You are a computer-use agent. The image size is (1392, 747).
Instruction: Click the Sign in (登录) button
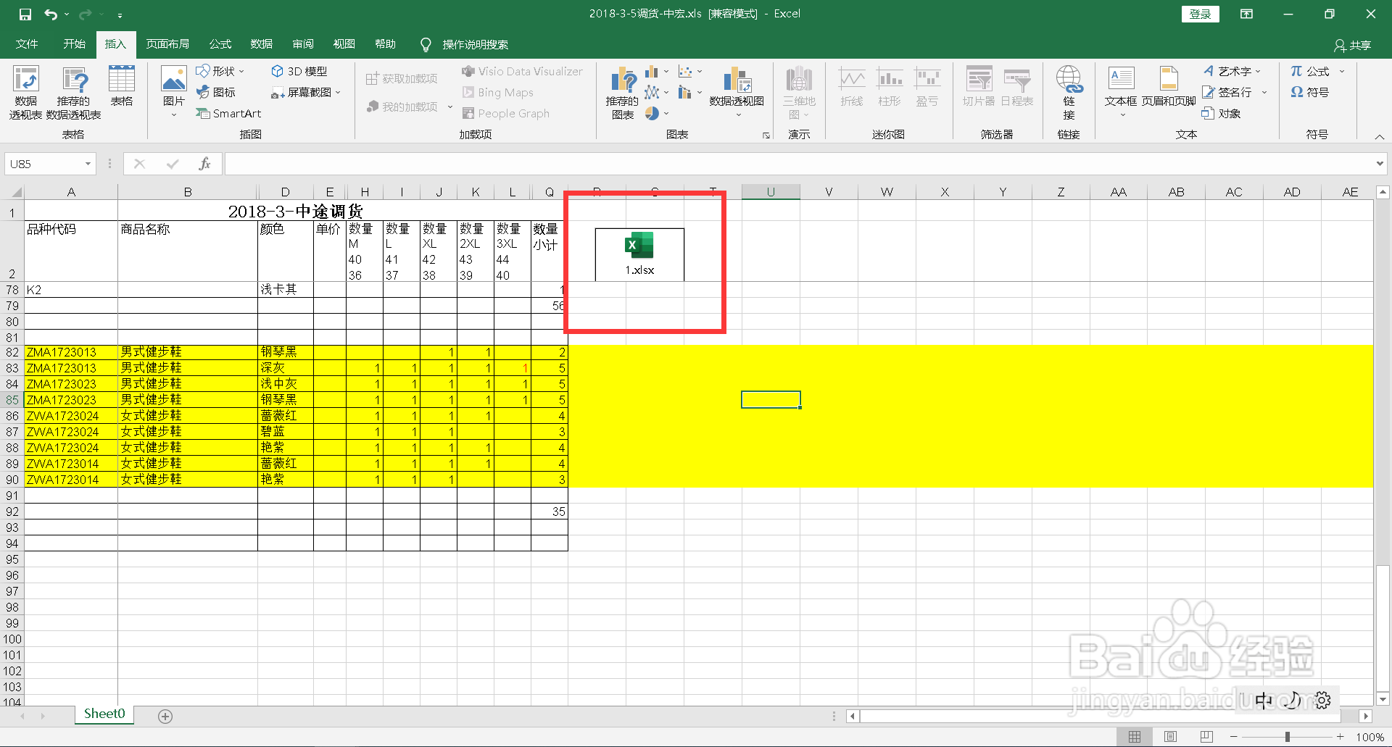[1201, 14]
